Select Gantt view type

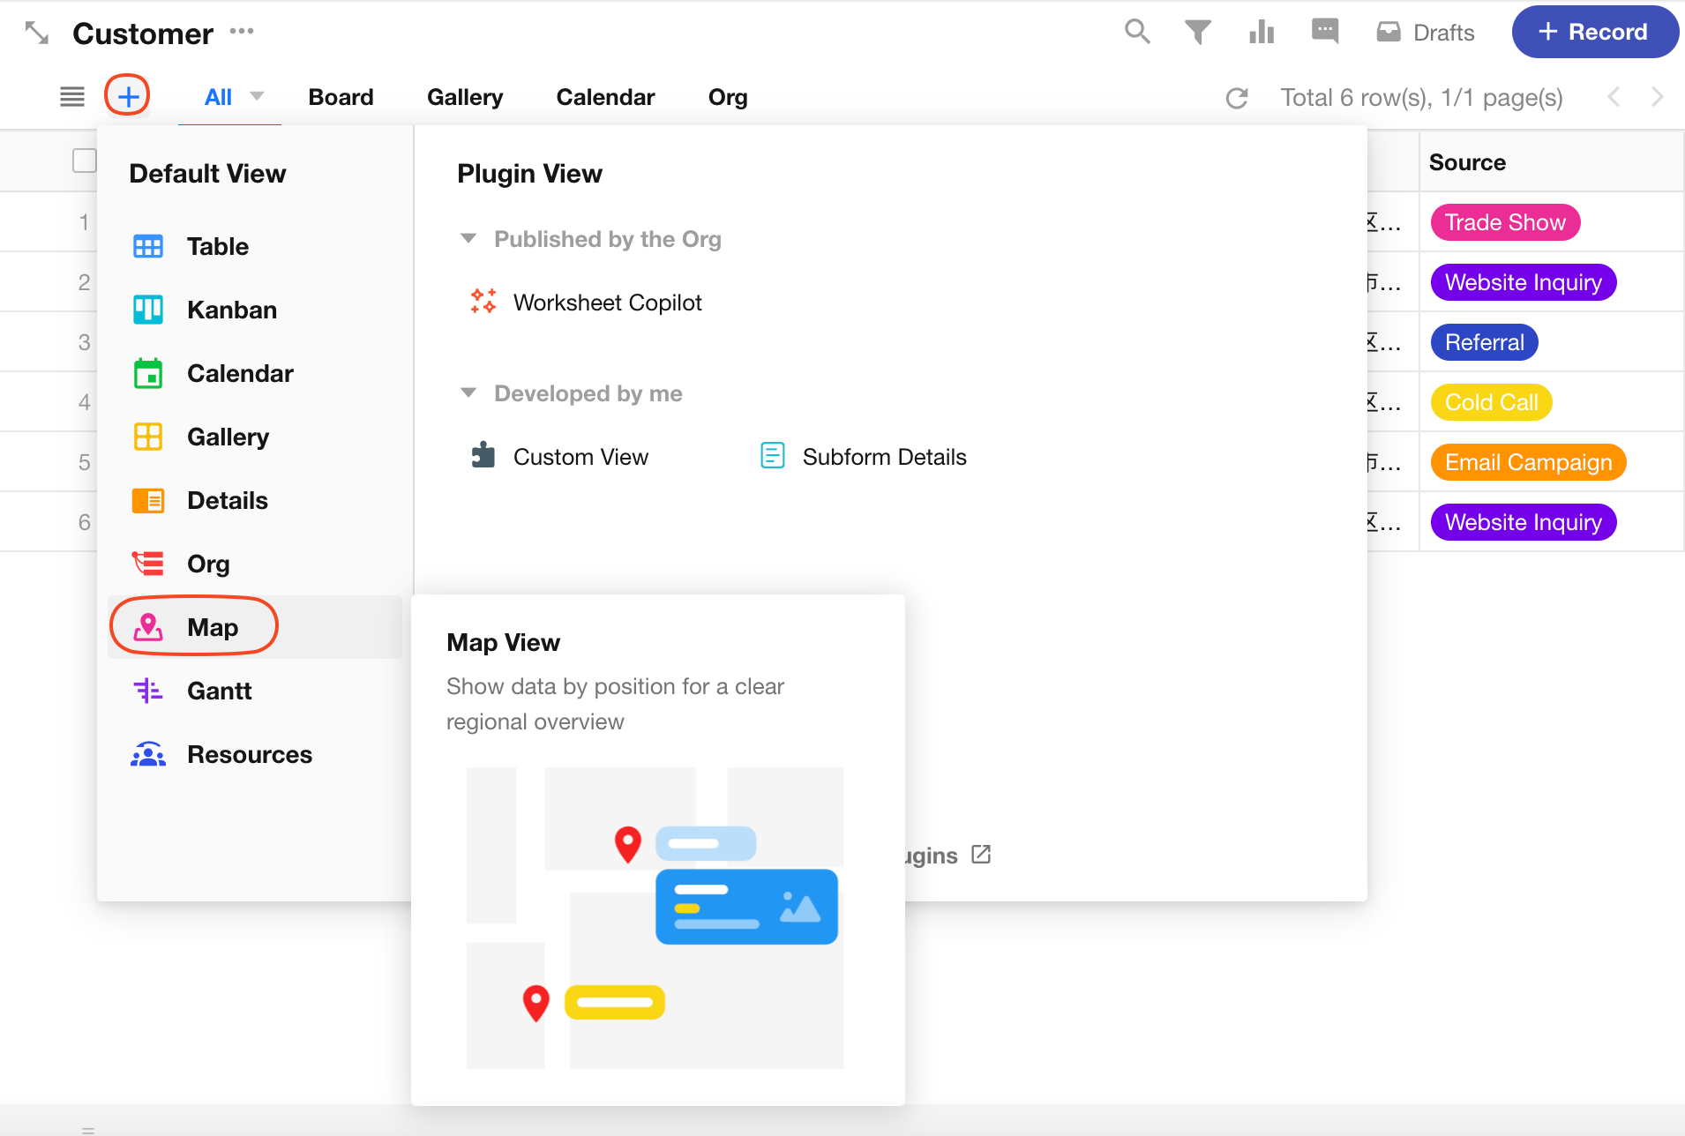tap(219, 691)
